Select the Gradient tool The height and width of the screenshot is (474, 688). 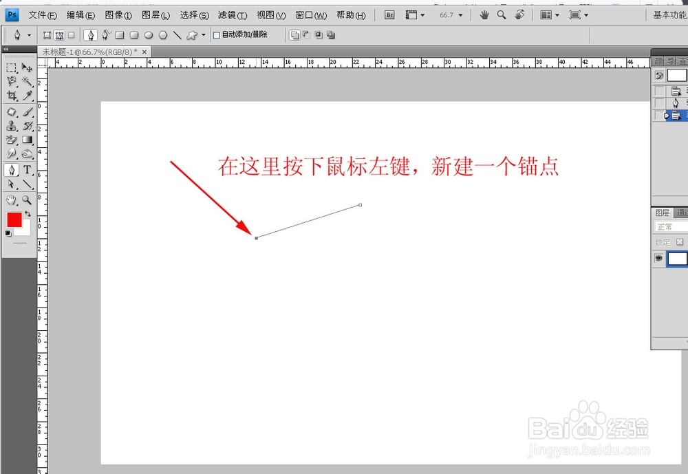click(28, 140)
